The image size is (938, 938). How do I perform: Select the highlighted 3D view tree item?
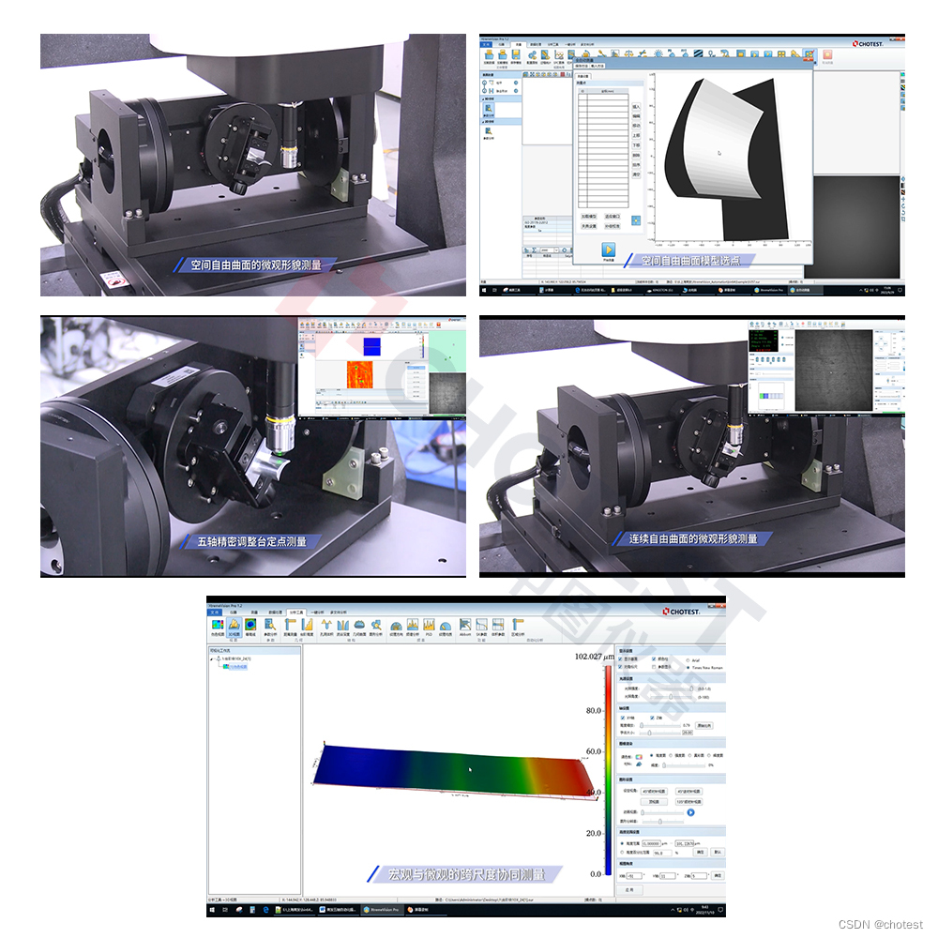tap(235, 666)
